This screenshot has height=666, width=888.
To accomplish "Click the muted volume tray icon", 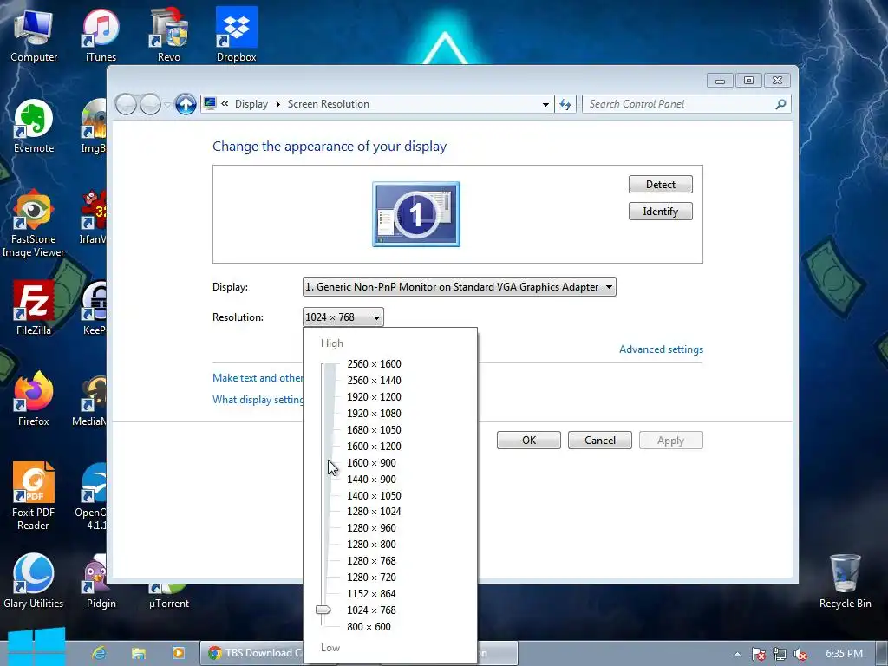I will (x=800, y=654).
